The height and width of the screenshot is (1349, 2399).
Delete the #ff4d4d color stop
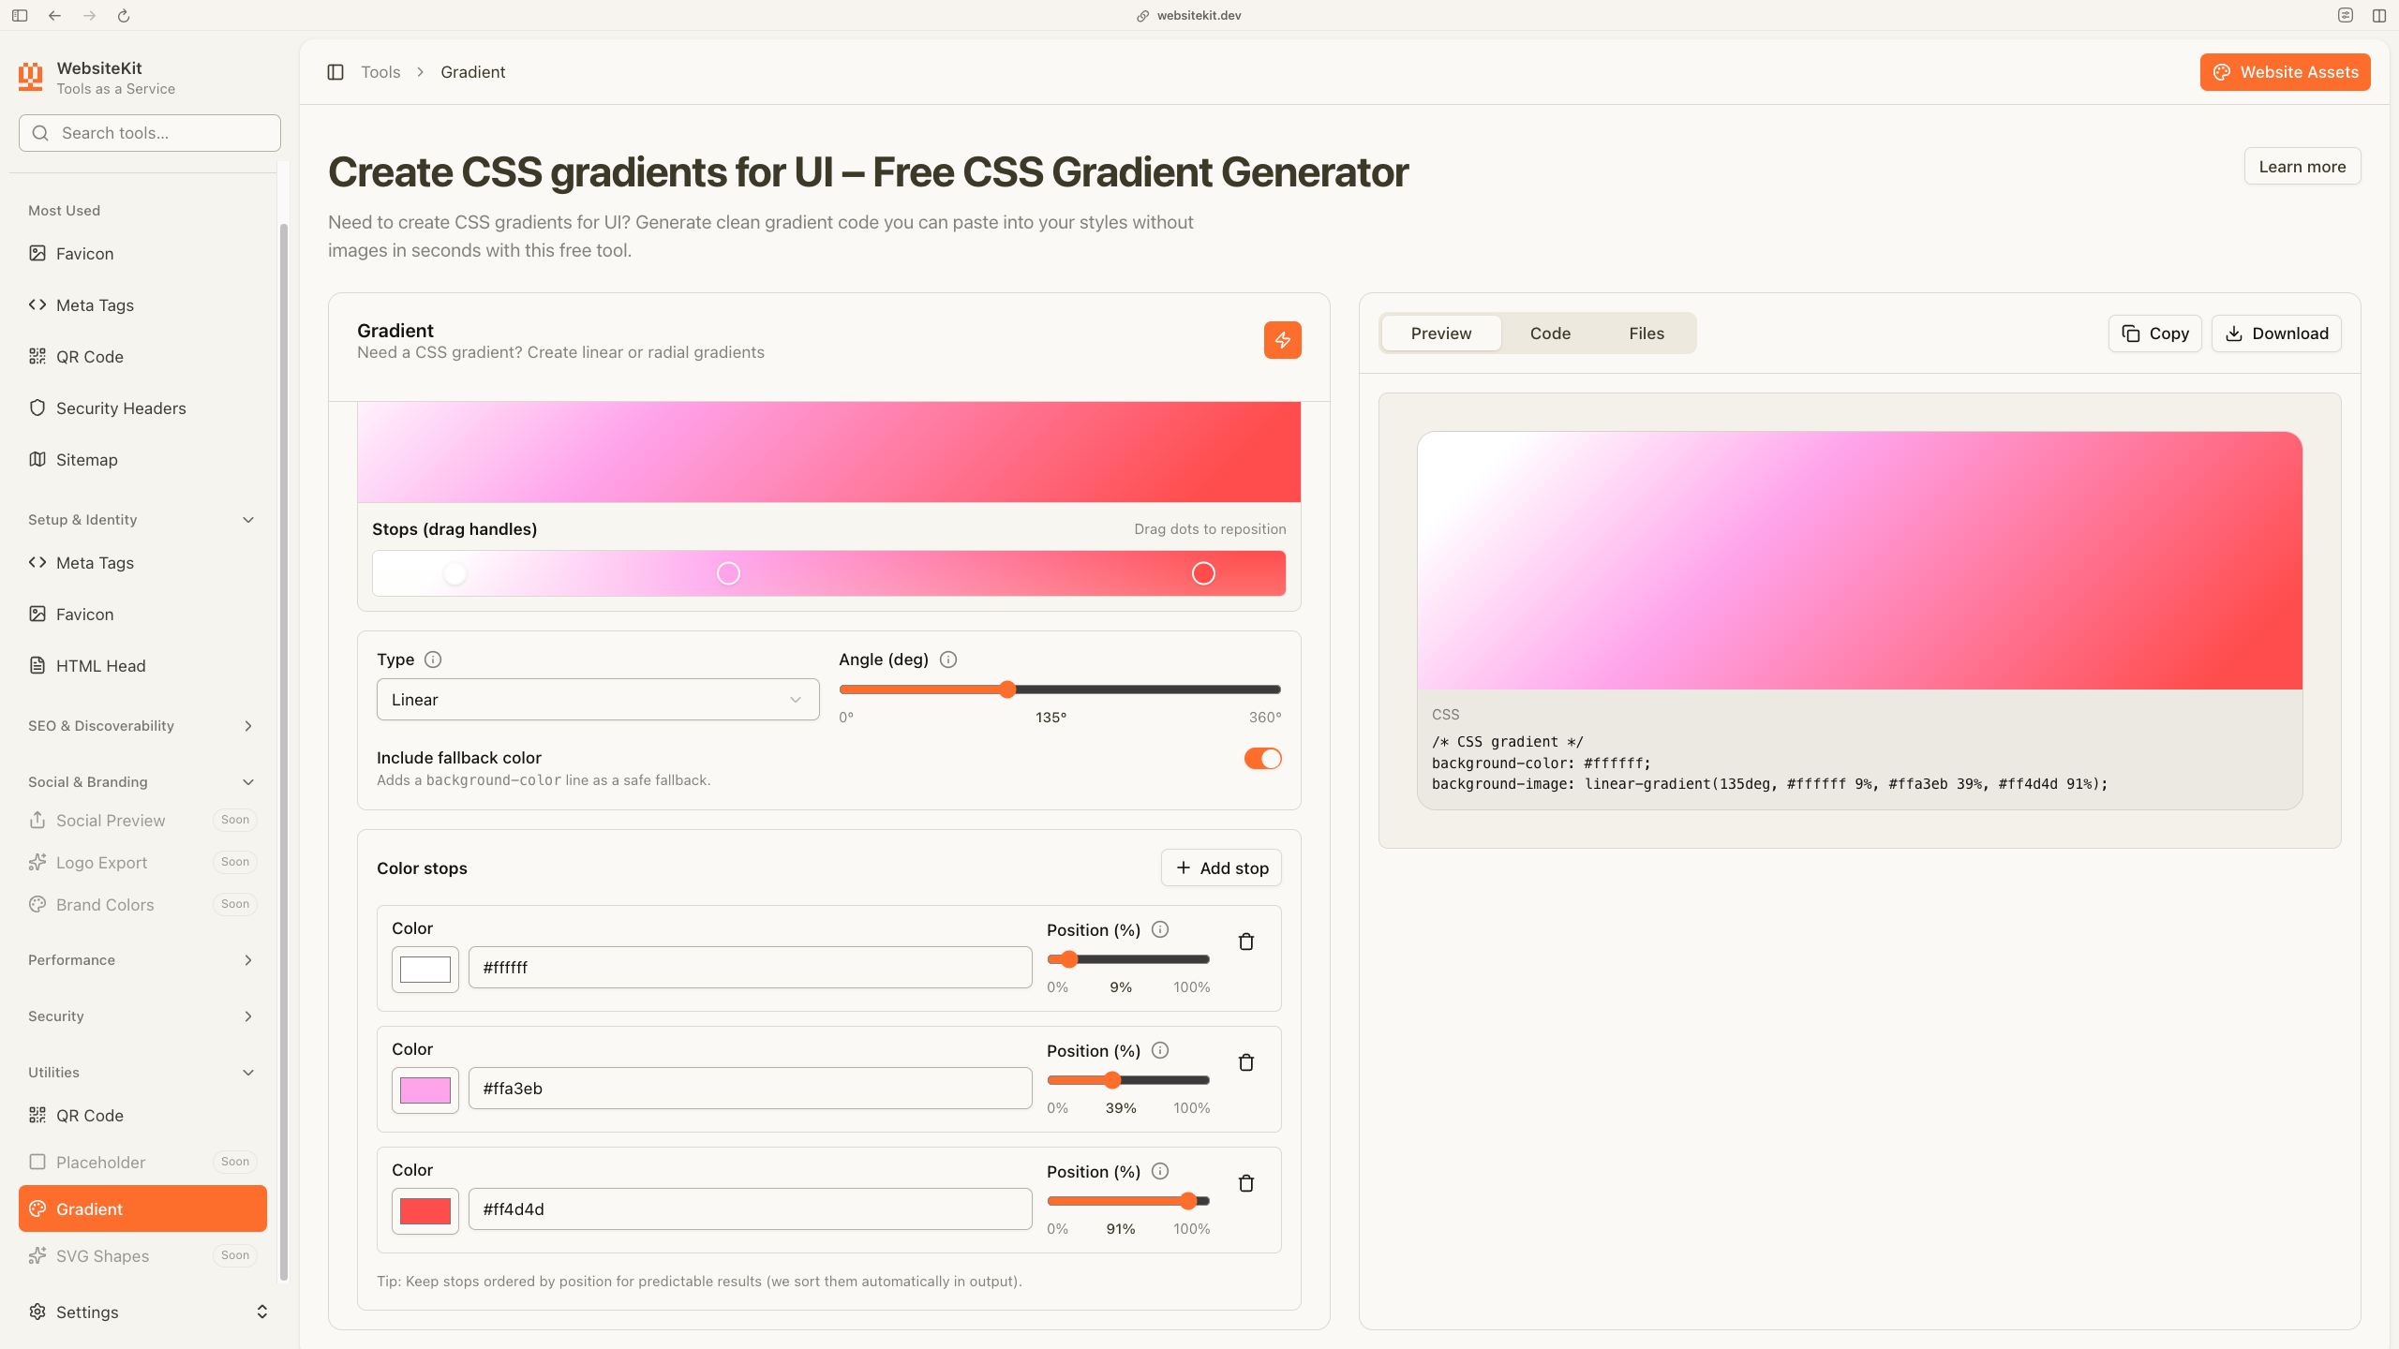point(1246,1183)
